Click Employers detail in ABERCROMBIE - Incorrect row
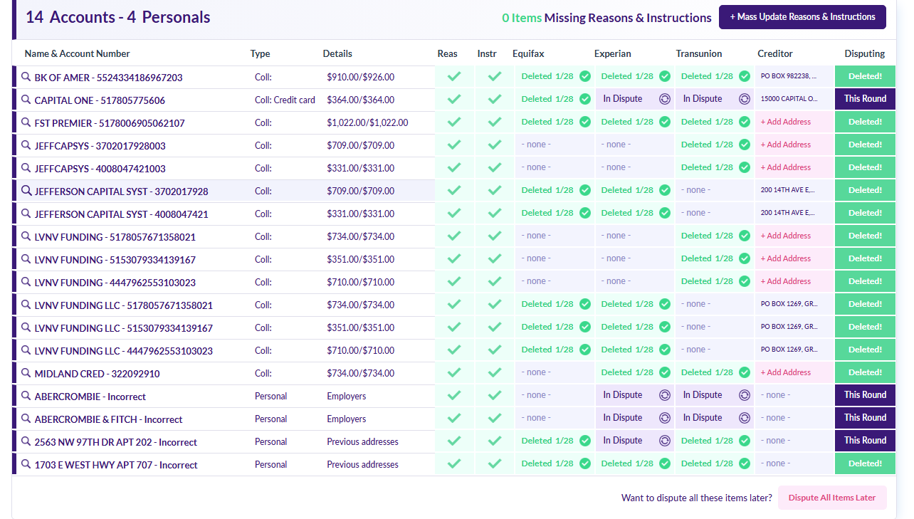Screen dimensions: 914x519 pos(347,396)
